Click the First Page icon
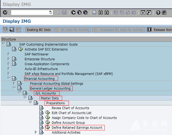This screenshot has height=135, width=172. click(116, 12)
